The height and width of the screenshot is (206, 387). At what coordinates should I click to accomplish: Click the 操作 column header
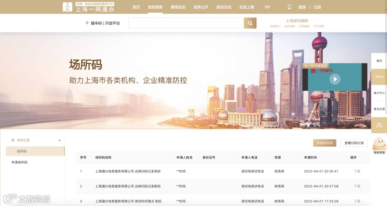tap(353, 157)
